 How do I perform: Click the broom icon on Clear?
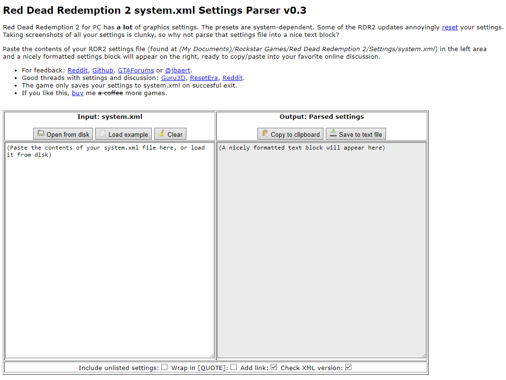coord(162,133)
